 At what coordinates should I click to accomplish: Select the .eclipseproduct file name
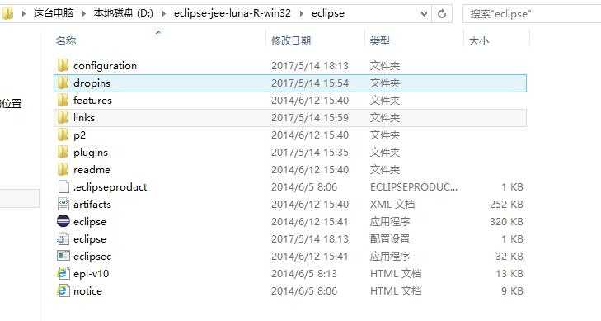click(x=110, y=187)
